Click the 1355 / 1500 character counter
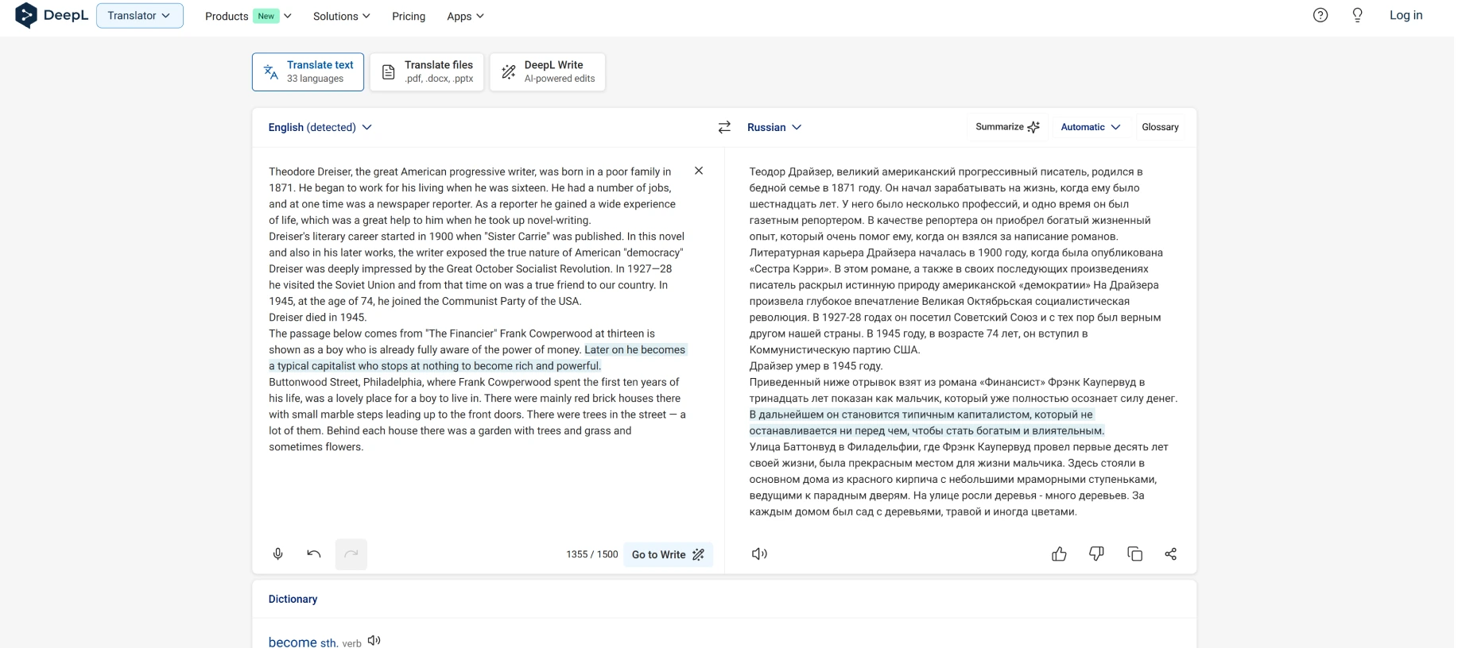This screenshot has height=648, width=1458. (591, 554)
